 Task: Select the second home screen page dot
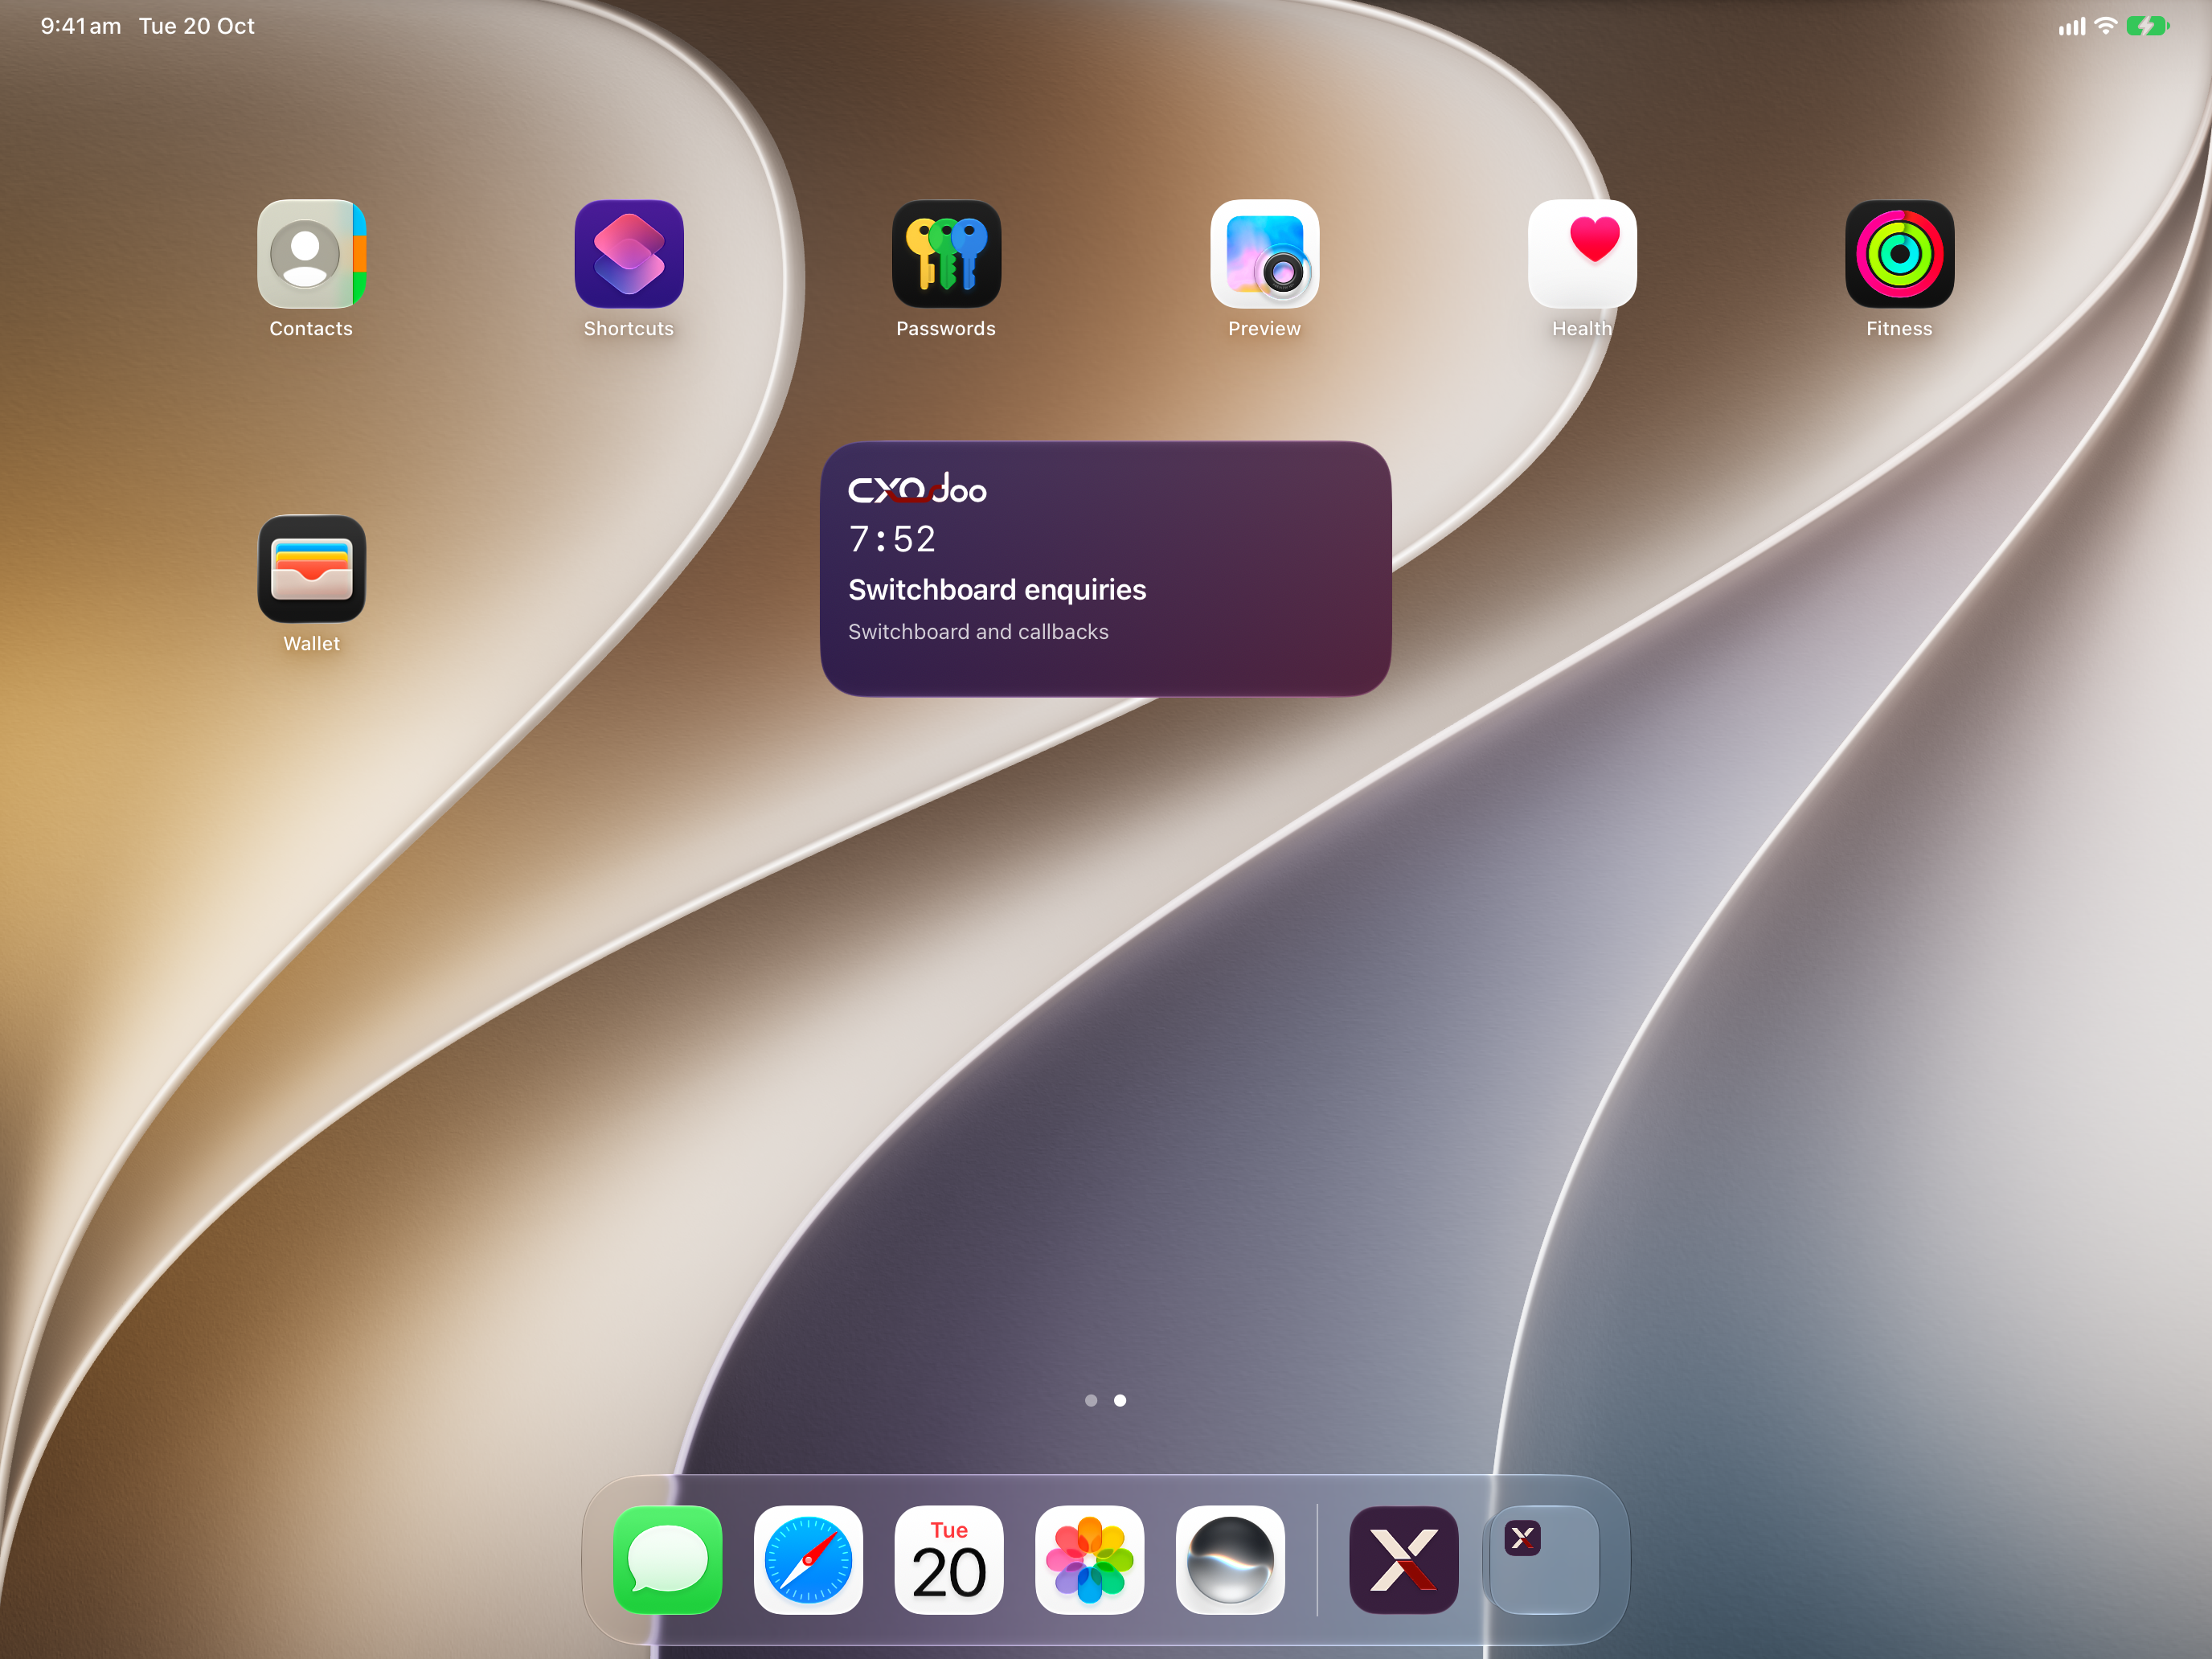coord(1120,1400)
